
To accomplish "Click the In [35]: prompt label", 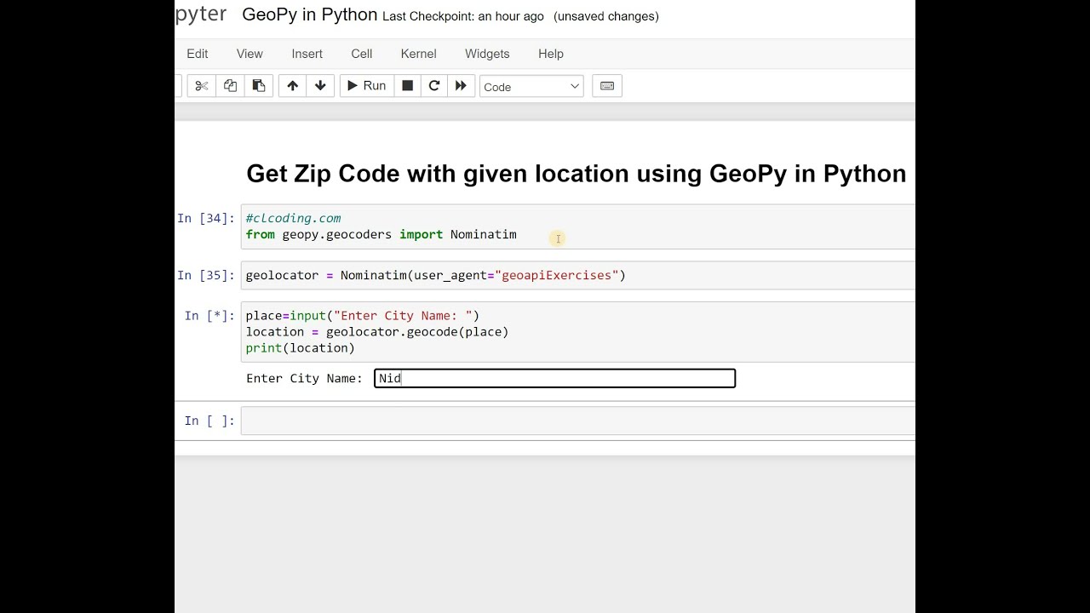I will 206,275.
